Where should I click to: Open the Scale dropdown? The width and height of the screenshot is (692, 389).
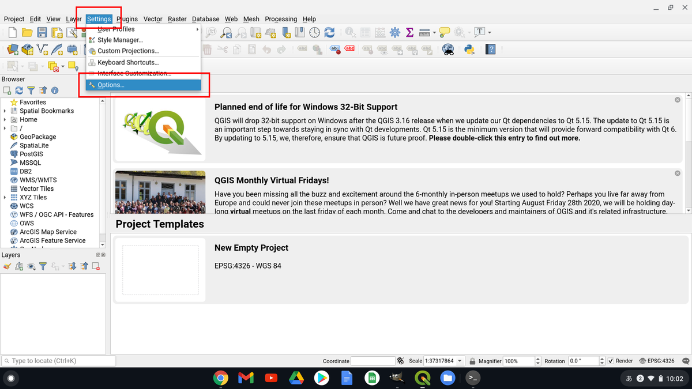pos(460,361)
